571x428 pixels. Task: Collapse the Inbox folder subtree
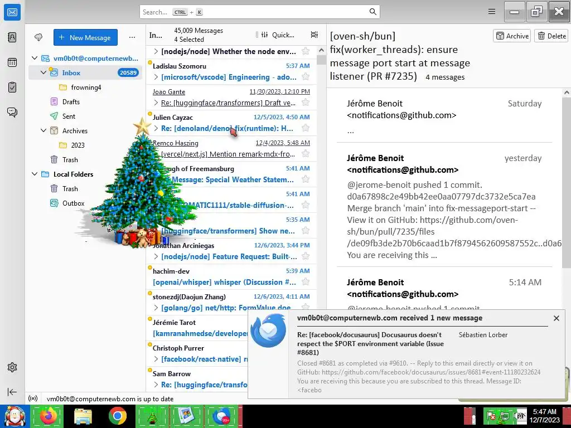coord(43,72)
